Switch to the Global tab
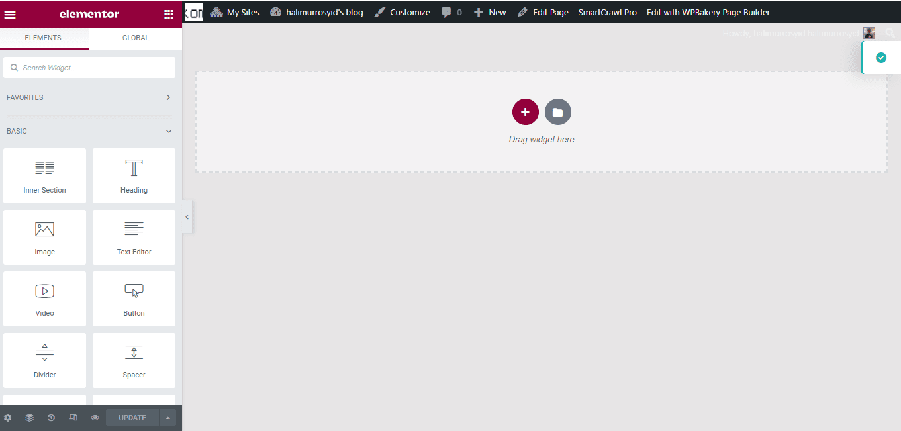The image size is (901, 431). 136,38
